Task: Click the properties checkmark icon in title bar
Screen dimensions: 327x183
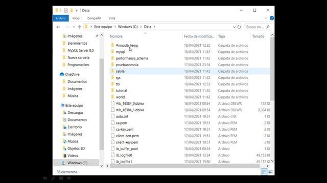Action: pyautogui.click(x=66, y=10)
